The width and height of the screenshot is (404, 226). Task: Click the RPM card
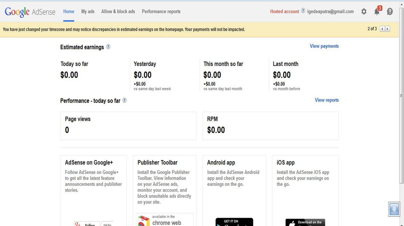(x=270, y=126)
